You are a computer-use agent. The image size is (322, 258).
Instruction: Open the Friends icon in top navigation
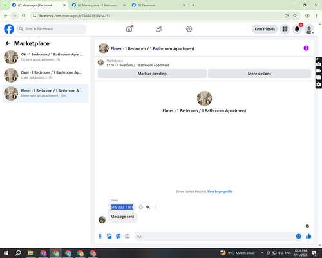pos(159,29)
